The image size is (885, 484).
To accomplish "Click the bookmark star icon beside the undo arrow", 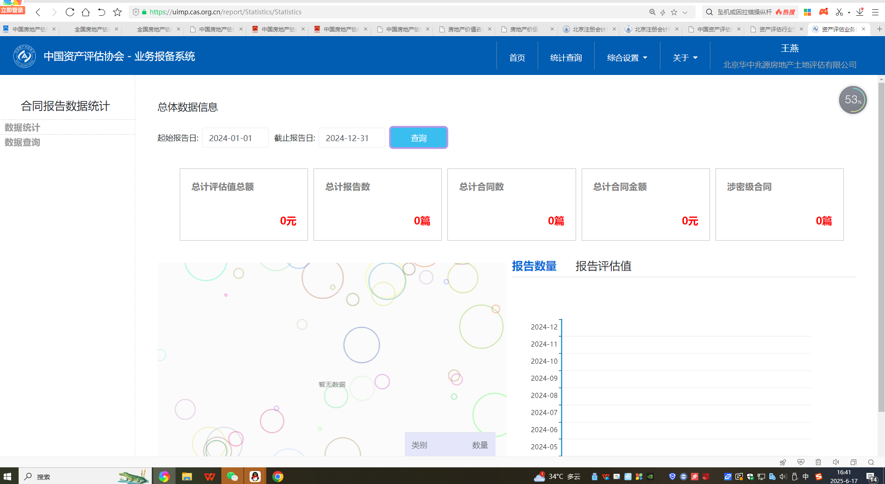I will tap(118, 12).
